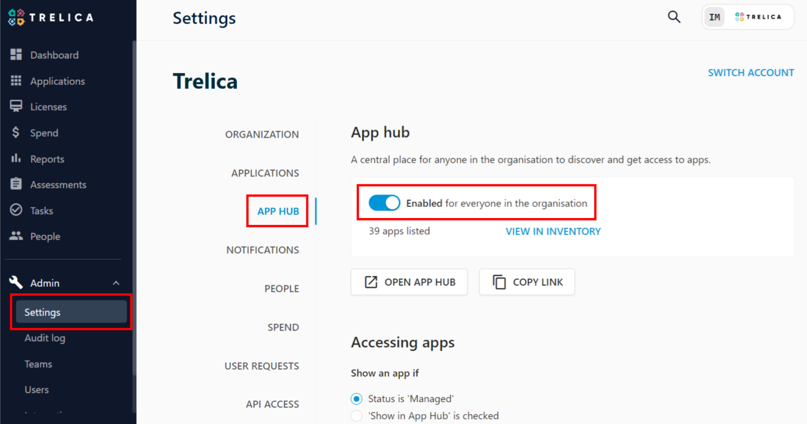Click the Licenses icon
Screen dimensions: 807x424
coord(16,106)
